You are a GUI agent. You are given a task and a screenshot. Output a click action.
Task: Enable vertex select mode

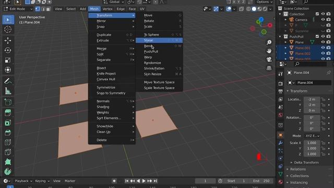click(x=38, y=9)
